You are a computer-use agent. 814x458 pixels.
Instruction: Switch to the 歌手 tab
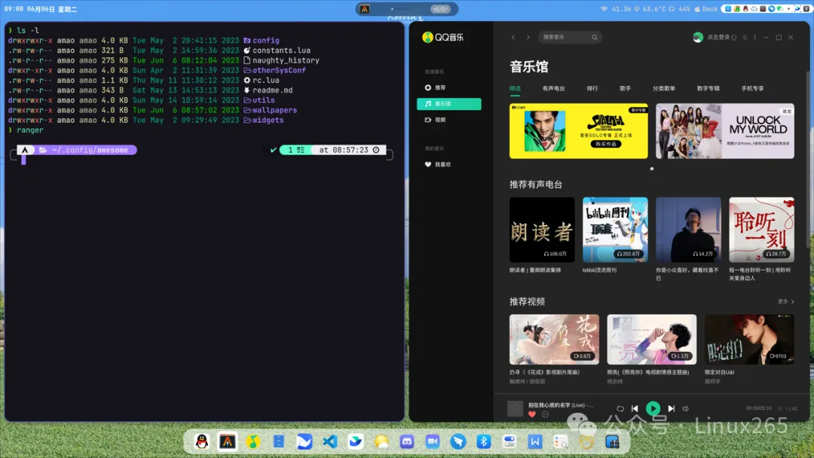point(625,89)
